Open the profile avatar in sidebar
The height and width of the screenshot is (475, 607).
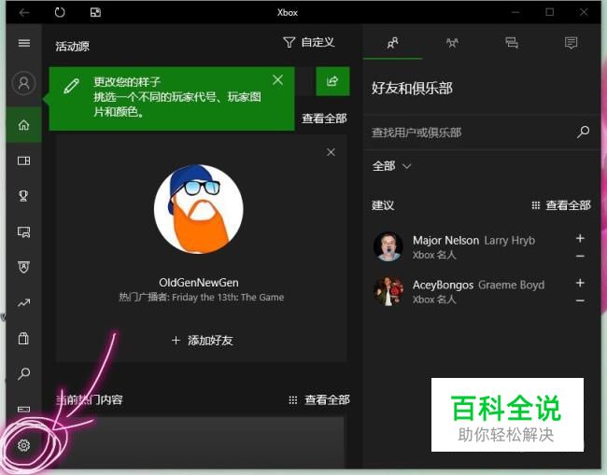(x=24, y=83)
